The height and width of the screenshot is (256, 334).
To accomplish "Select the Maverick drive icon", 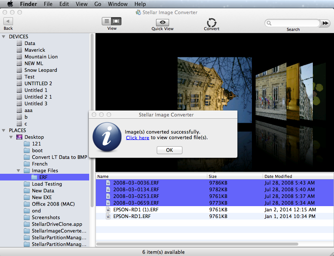I will pyautogui.click(x=19, y=50).
